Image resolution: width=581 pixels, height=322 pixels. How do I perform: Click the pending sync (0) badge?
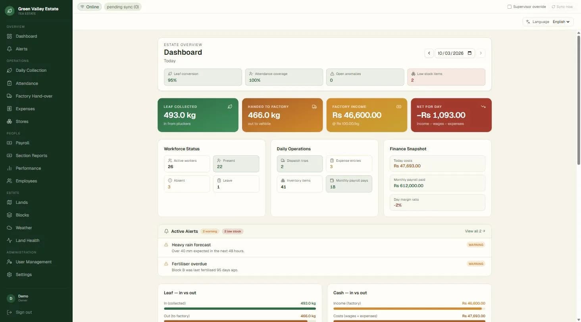tap(123, 7)
